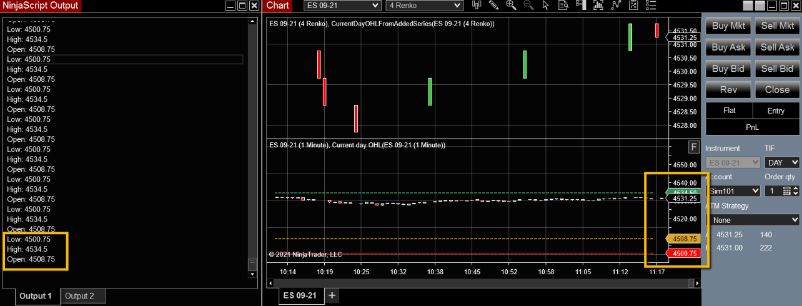802x306 pixels.
Task: Click the Output window scroll down arrow
Action: (x=252, y=274)
